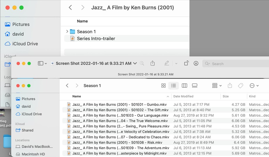Click the Preview zoom magnifier icon
Viewport: 269px width, 157px height.
pyautogui.click(x=142, y=64)
